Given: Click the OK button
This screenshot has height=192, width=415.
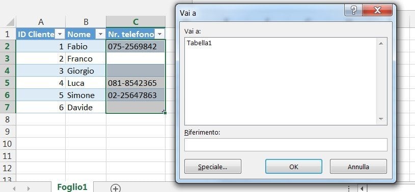Looking at the screenshot, I should tap(293, 167).
